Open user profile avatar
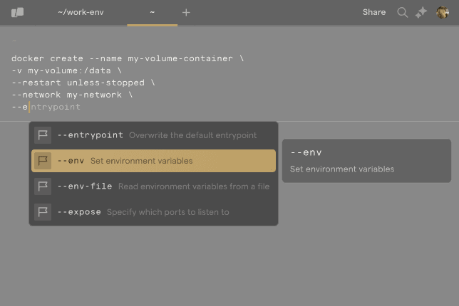 443,13
